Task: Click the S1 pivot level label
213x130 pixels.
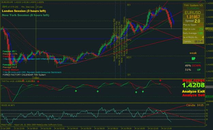Action: [x=129, y=75]
